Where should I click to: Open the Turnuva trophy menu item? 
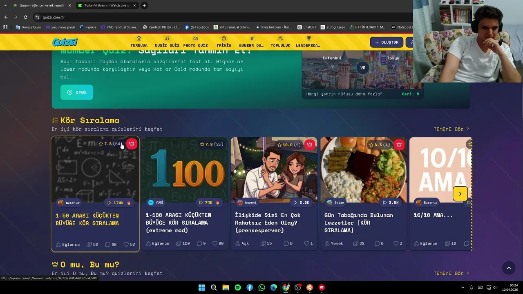139,42
